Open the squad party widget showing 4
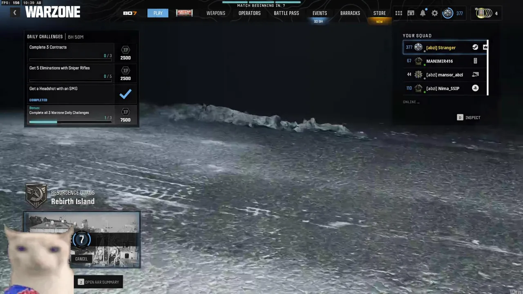Image resolution: width=523 pixels, height=294 pixels. pos(486,13)
